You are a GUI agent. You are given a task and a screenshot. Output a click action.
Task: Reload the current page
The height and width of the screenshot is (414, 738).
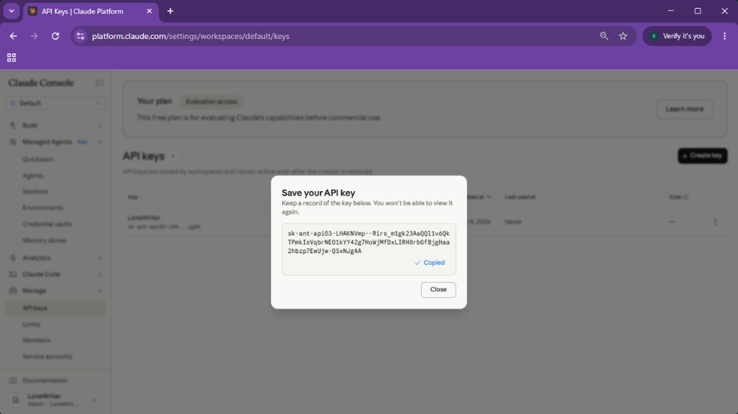coord(55,36)
